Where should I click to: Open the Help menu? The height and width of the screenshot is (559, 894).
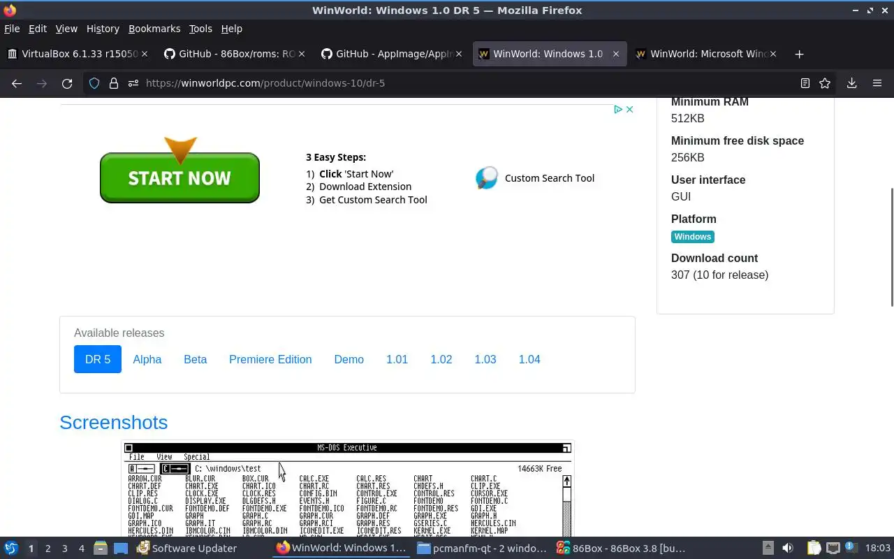point(232,29)
